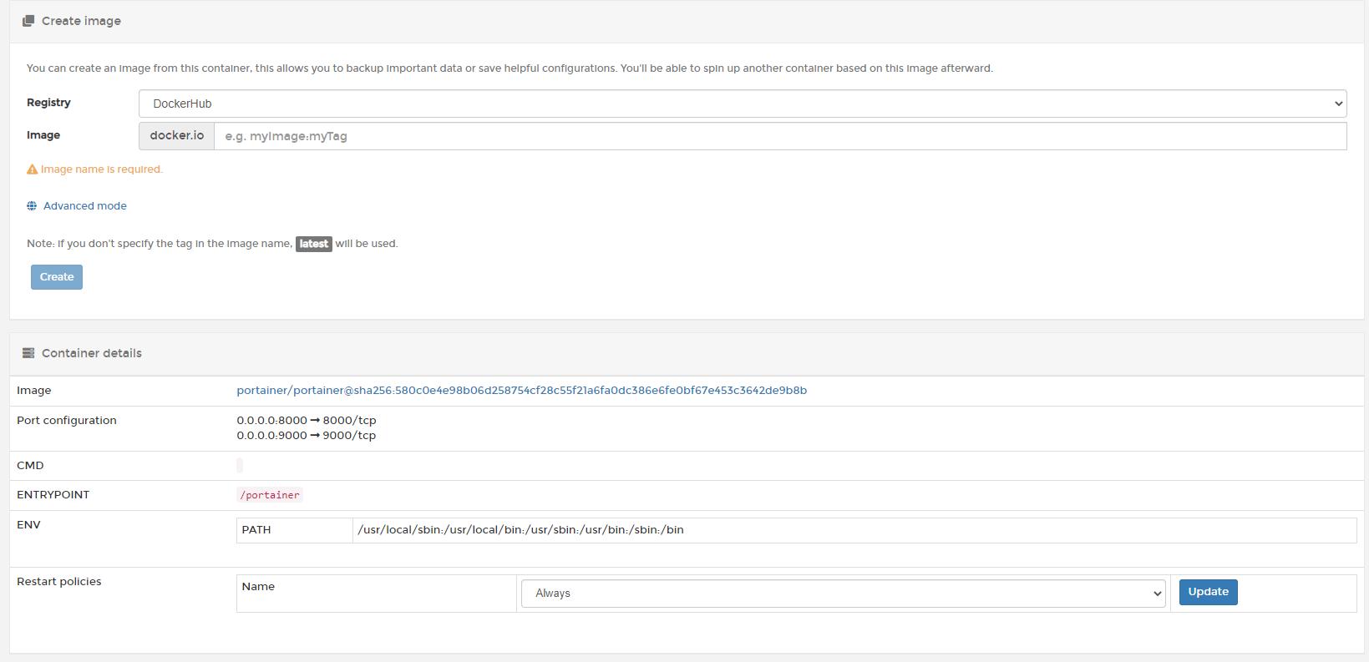Open the Registry dropdown showing DockerHub
This screenshot has width=1369, height=662.
tap(742, 104)
